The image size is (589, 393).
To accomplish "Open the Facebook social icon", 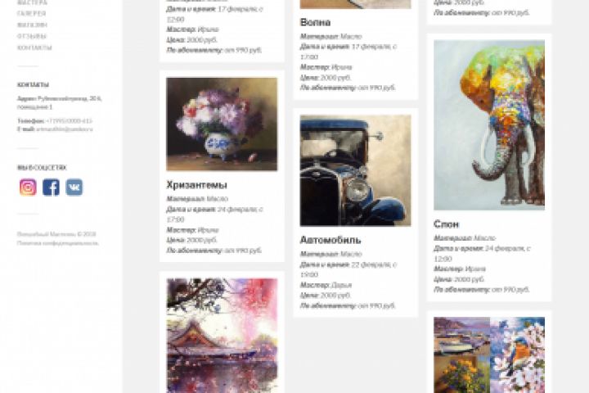I will coord(51,187).
